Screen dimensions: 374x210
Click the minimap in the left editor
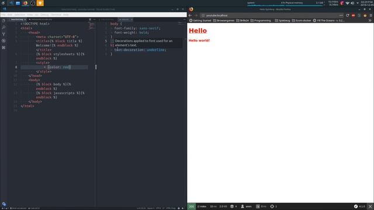point(92,26)
